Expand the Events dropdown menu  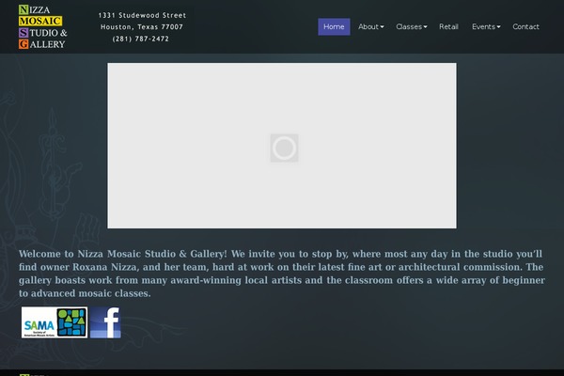coord(486,26)
